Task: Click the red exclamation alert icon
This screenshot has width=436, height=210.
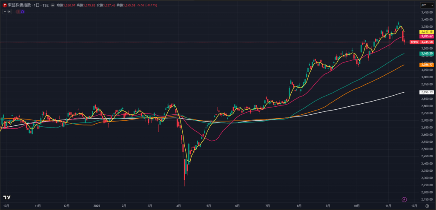Action: point(18,11)
